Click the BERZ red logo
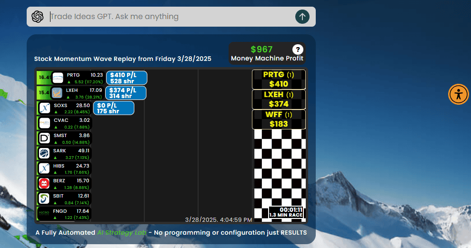The image size is (471, 248). pos(44,183)
